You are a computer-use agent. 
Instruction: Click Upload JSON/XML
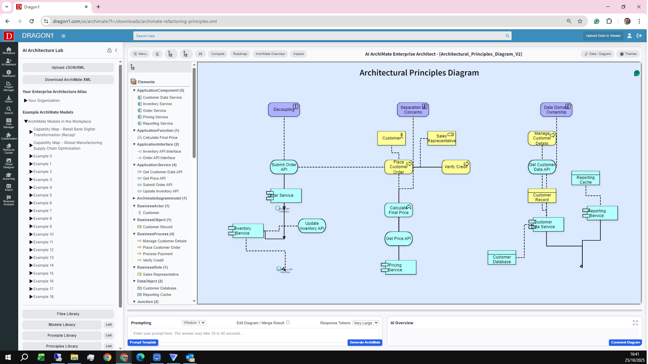(68, 67)
